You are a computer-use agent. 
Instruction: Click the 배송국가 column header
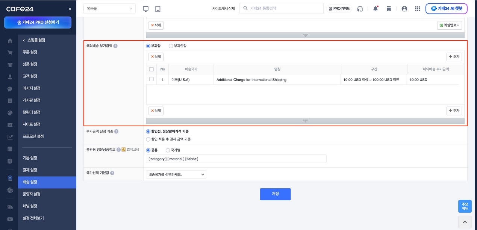[191, 69]
